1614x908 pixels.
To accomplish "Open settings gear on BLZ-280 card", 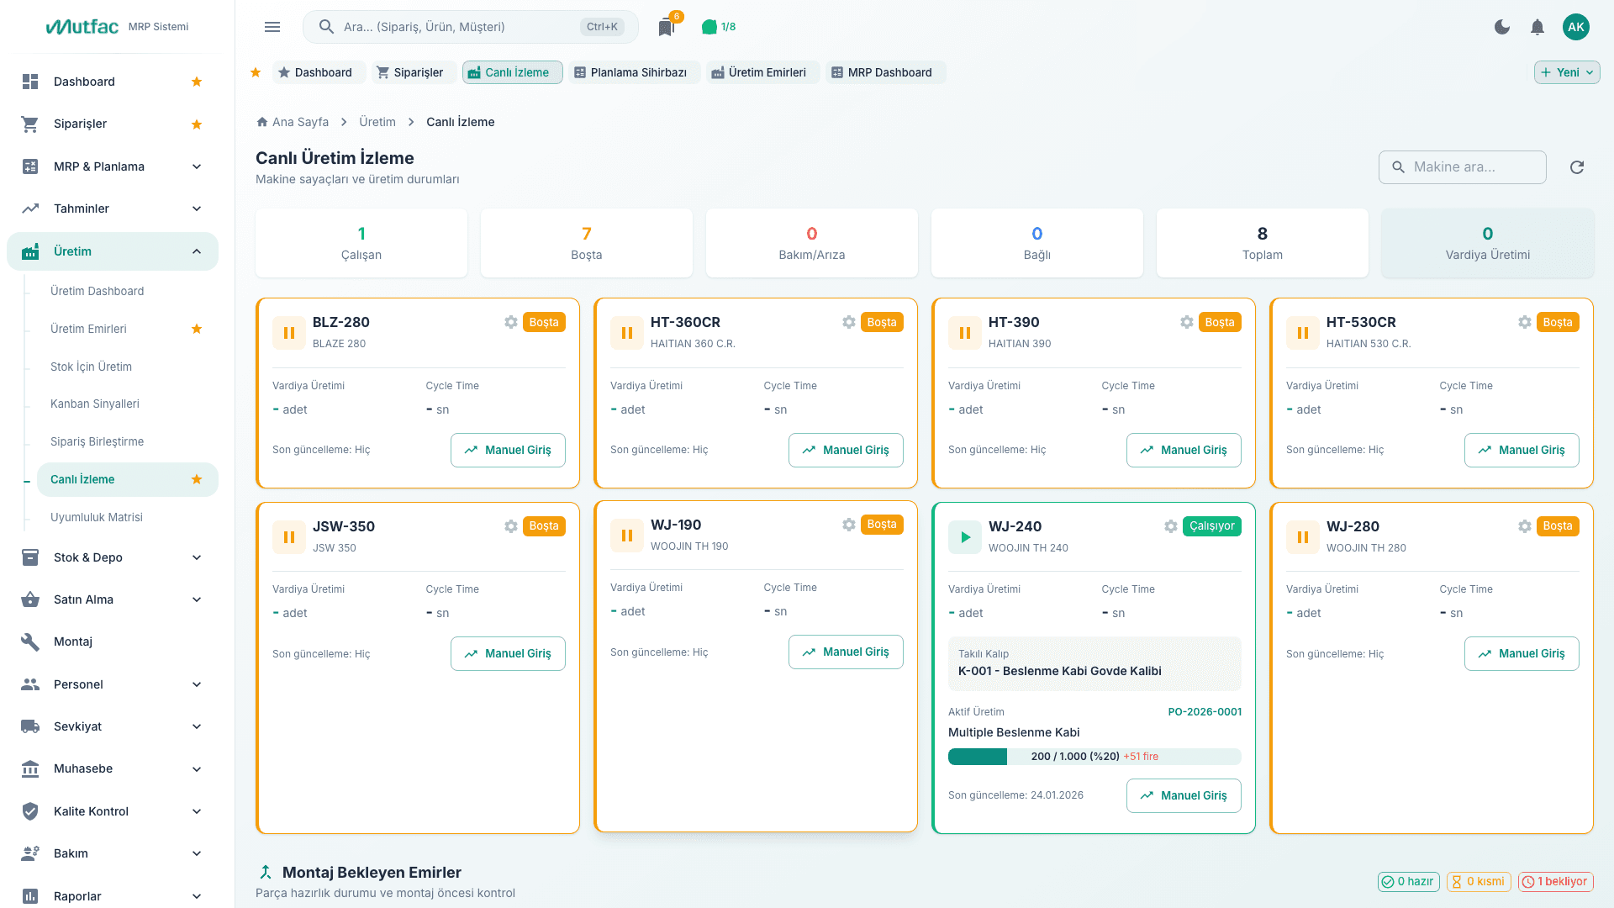I will pos(511,322).
